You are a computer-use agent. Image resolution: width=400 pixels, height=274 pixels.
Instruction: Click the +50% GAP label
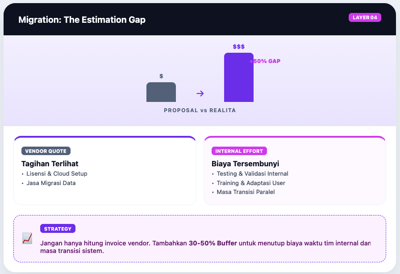coord(267,61)
